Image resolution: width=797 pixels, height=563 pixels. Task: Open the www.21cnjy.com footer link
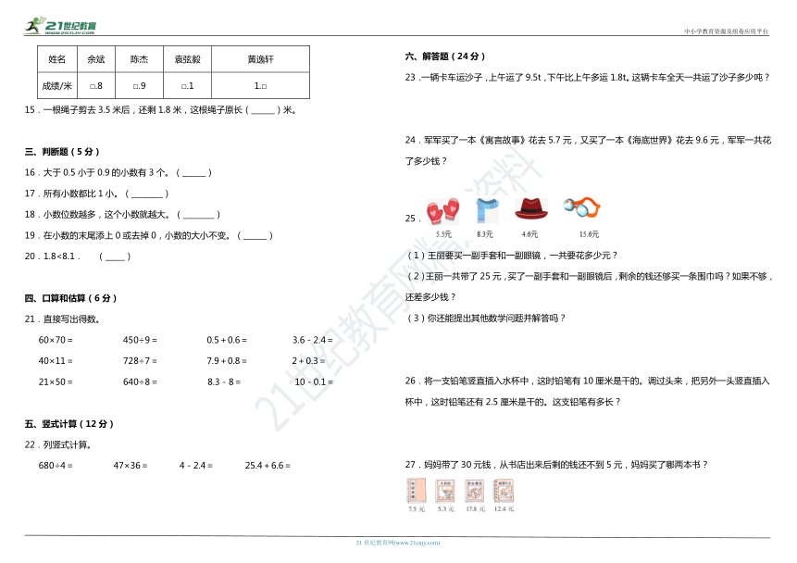point(397,544)
